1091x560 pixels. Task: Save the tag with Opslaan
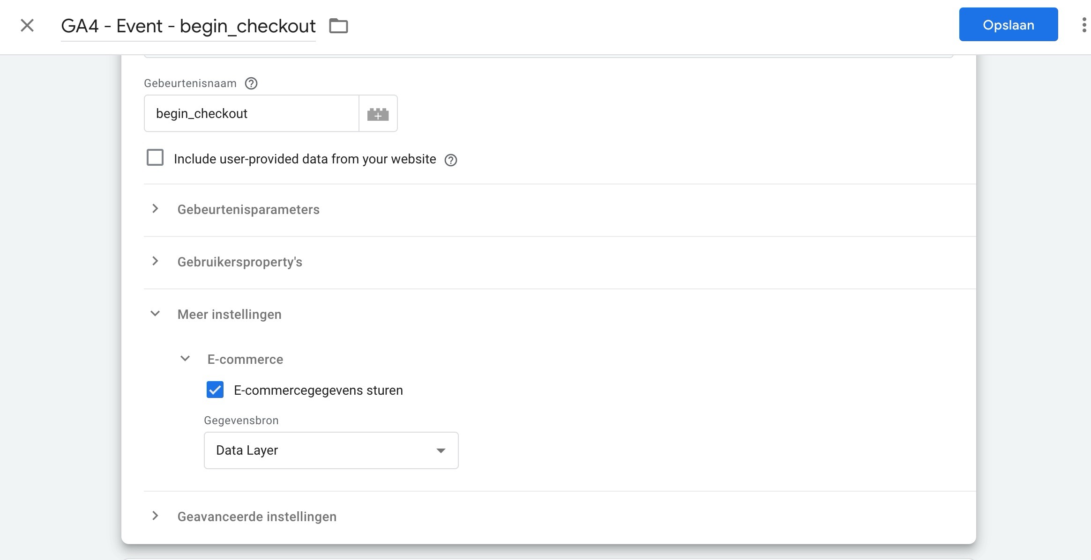click(x=1009, y=24)
